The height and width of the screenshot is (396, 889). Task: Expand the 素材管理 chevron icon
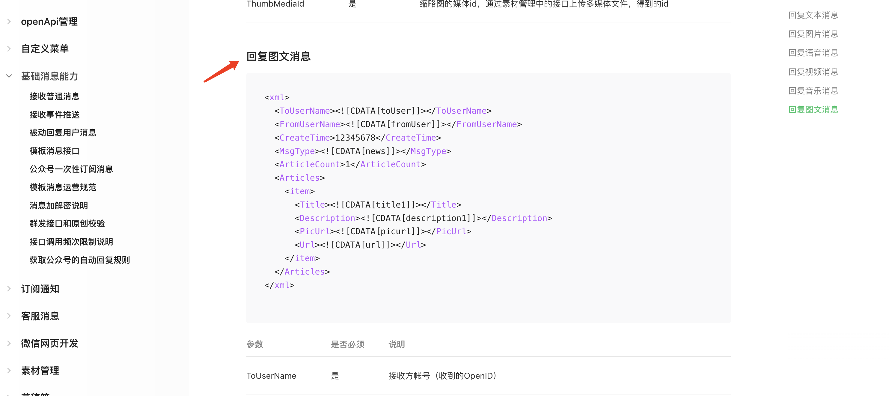click(9, 371)
